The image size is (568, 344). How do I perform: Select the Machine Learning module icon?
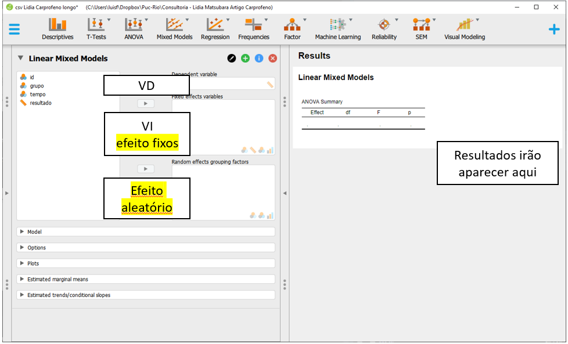coord(337,28)
